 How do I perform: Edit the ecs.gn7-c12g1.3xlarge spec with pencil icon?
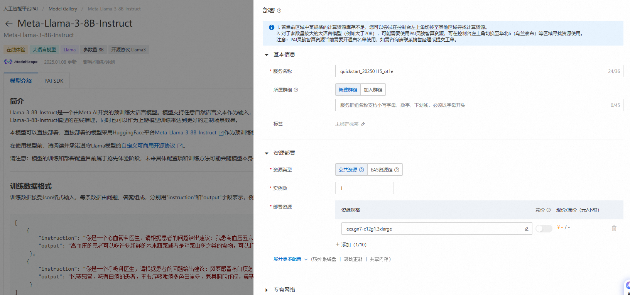[526, 229]
